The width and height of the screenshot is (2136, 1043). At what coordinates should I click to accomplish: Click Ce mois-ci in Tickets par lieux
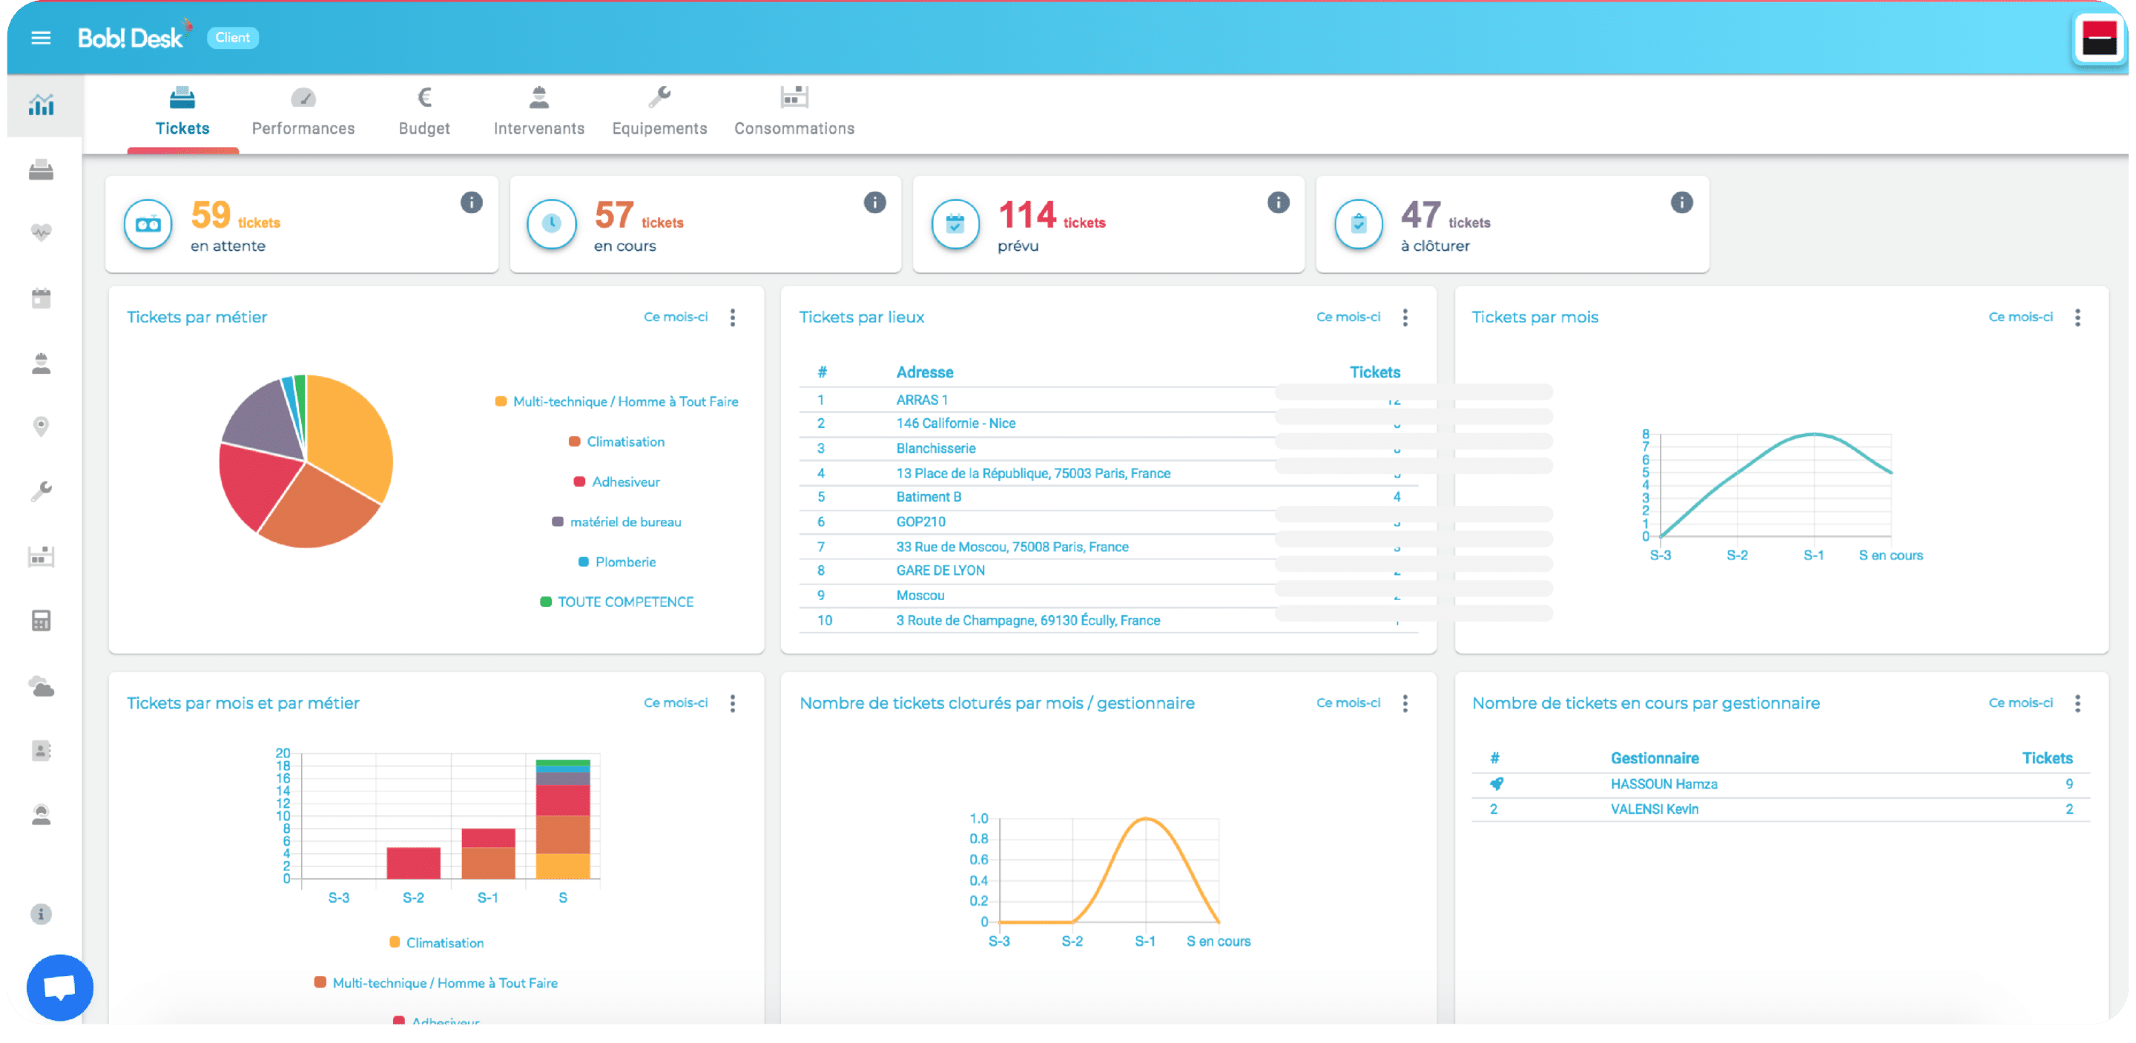point(1348,317)
